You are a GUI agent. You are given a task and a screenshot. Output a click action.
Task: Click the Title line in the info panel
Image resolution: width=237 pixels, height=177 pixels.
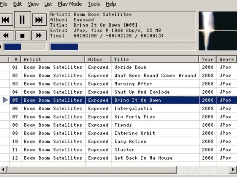point(94,25)
